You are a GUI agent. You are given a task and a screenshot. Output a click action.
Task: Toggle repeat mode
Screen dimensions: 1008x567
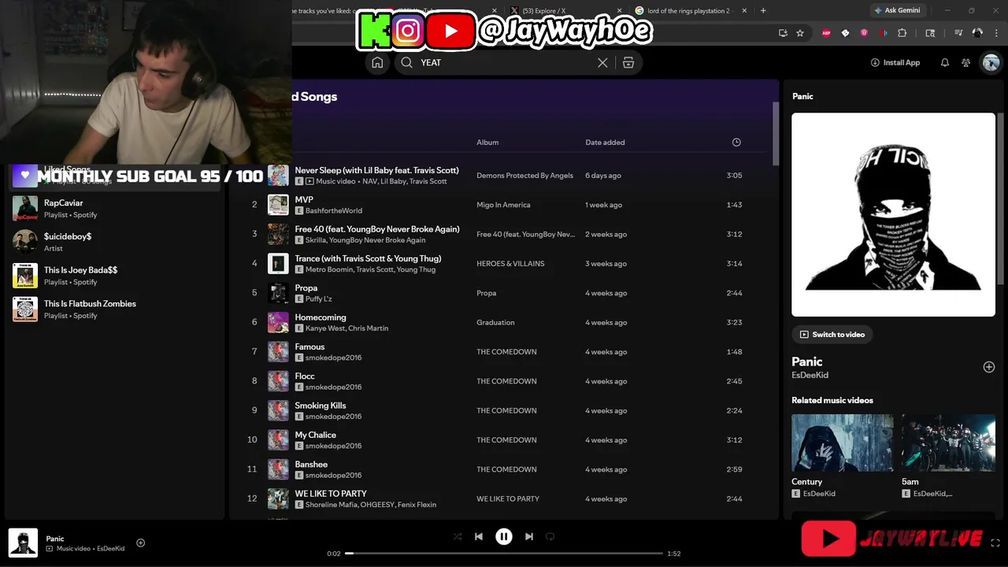(550, 536)
